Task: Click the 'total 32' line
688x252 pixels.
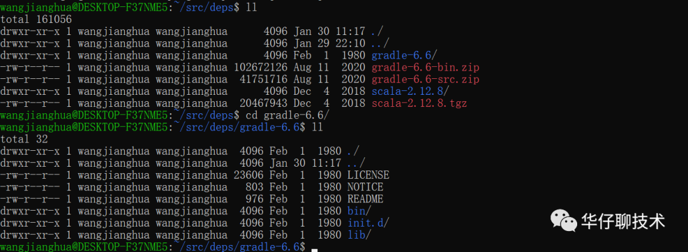Action: click(x=24, y=139)
